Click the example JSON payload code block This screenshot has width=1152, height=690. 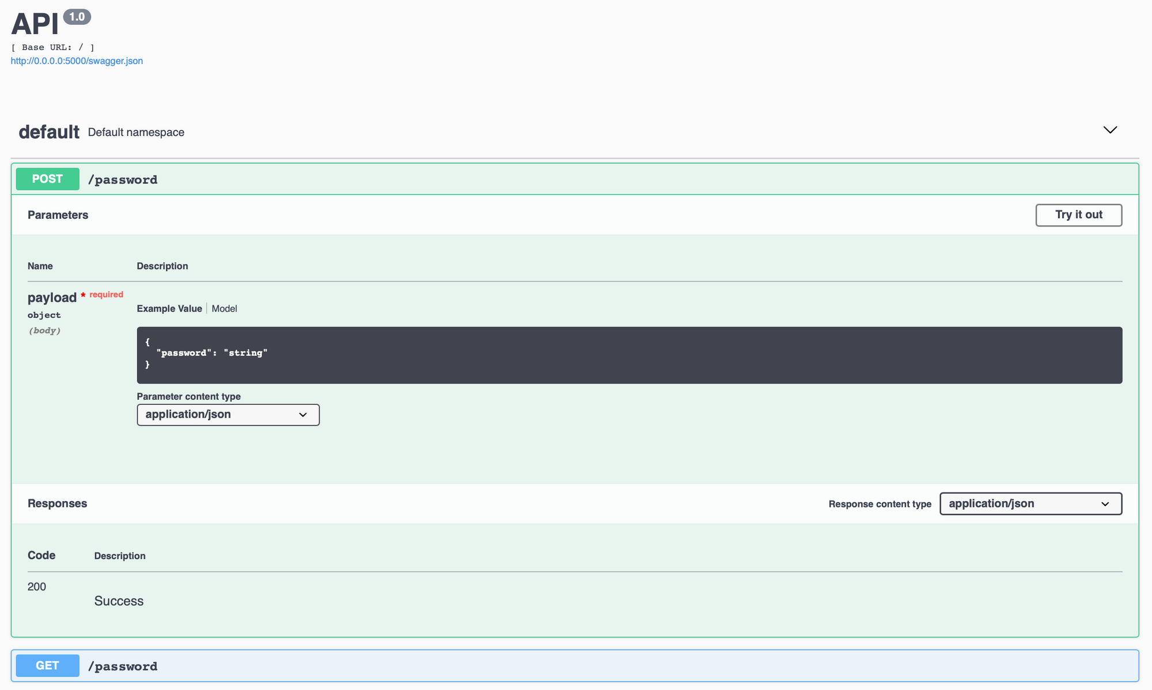pyautogui.click(x=630, y=355)
